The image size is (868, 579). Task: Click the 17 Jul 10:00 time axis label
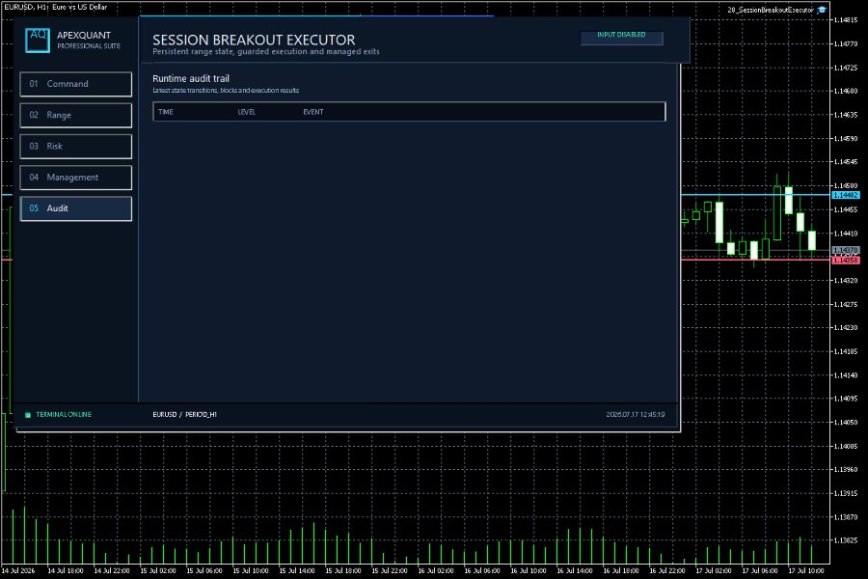[805, 570]
